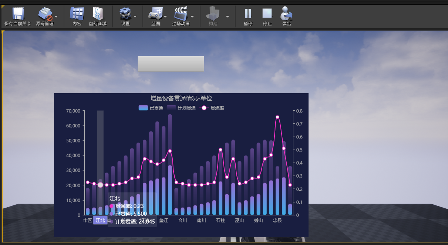Click the 设置 settings icon

tap(126, 15)
